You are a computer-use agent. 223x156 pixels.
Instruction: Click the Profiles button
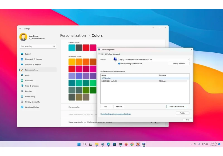coord(183,113)
